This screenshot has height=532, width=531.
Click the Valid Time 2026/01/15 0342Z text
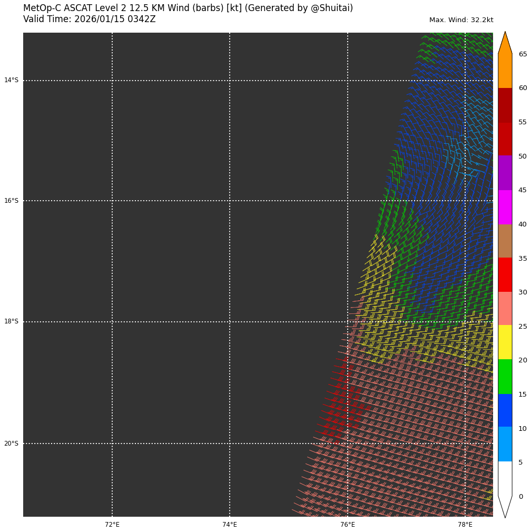coord(90,19)
